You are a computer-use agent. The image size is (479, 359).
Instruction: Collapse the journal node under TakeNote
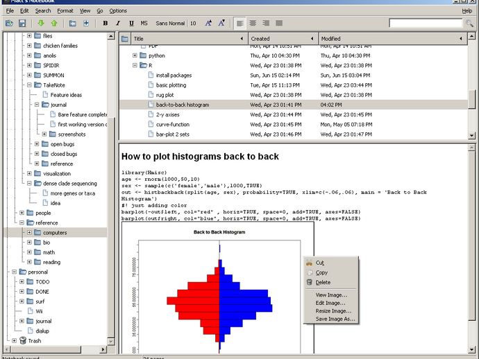37,105
